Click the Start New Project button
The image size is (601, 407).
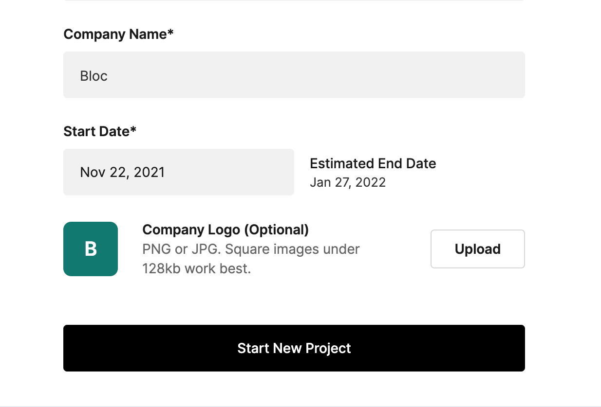(294, 348)
